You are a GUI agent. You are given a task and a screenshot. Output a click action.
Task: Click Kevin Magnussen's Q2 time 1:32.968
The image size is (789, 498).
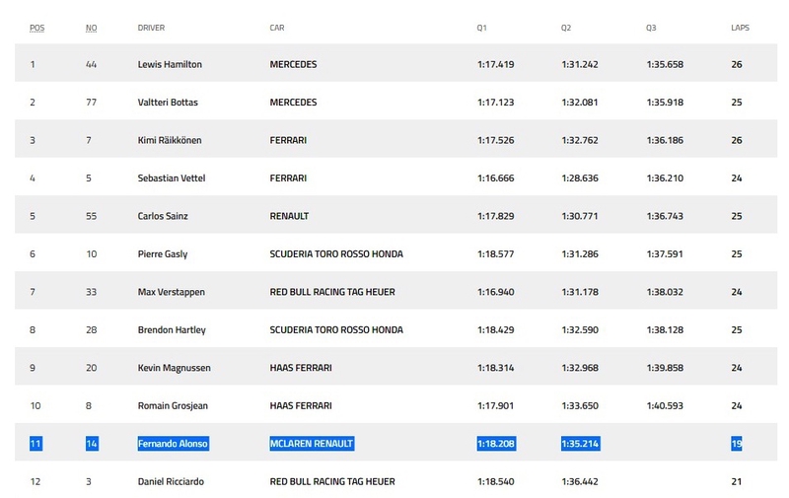click(580, 368)
